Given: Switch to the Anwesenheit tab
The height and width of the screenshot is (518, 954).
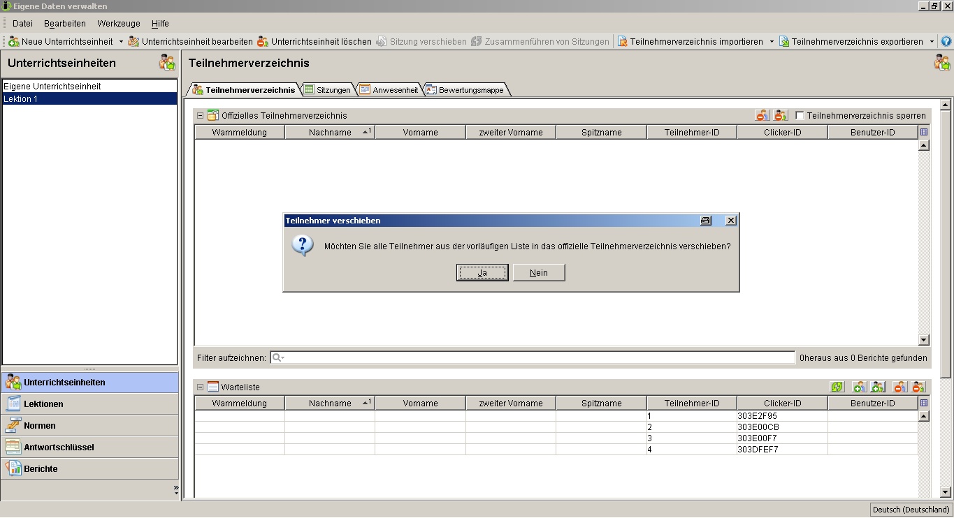Looking at the screenshot, I should [389, 90].
